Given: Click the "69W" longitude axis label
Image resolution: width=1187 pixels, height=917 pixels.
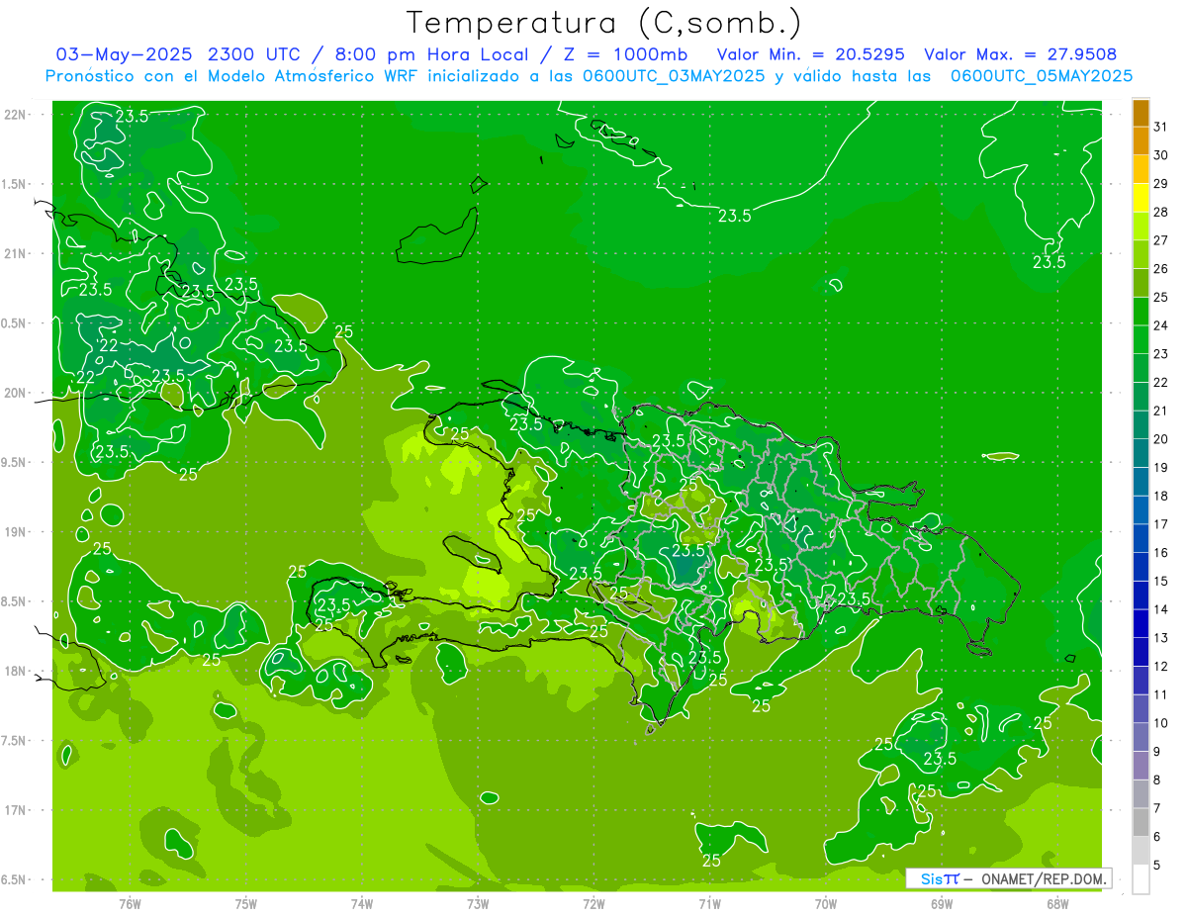Looking at the screenshot, I should coord(942,903).
